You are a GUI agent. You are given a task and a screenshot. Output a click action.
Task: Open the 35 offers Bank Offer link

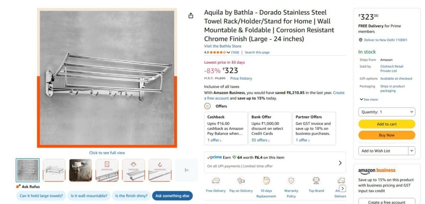pyautogui.click(x=261, y=140)
